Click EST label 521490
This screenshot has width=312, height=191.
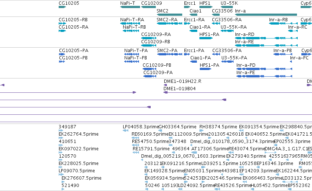click(x=70, y=185)
